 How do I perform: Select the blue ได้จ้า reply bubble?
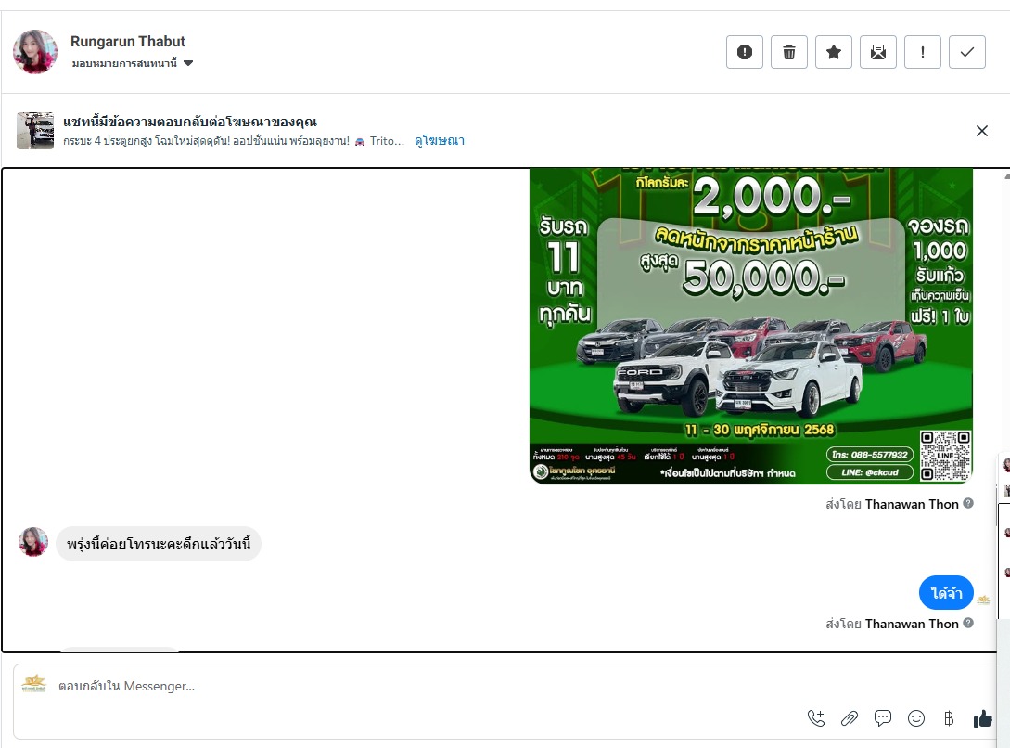(x=946, y=593)
